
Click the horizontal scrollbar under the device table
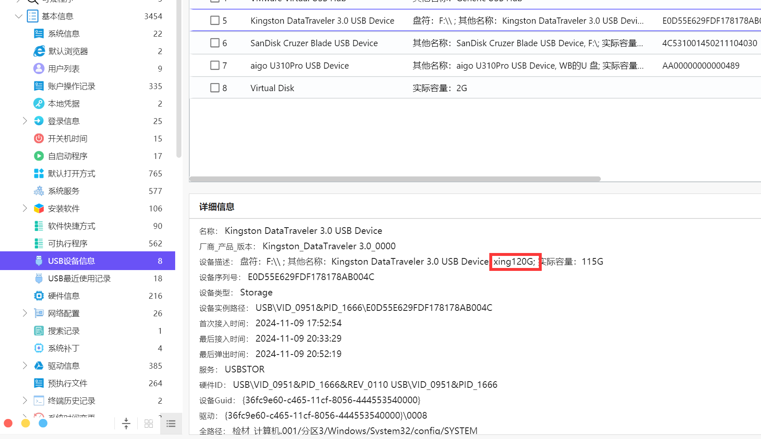[x=395, y=179]
